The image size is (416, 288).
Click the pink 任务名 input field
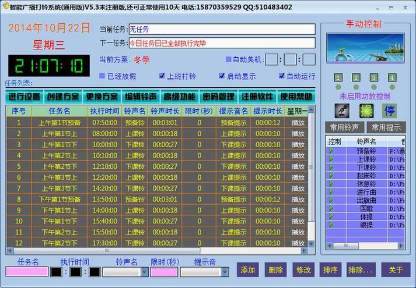pos(27,272)
